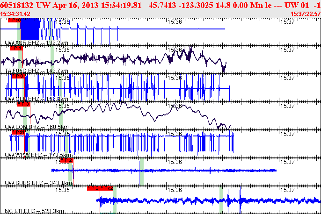Click the window end time 15:37:22.57
Screen dimensions: 321x214
click(306, 14)
